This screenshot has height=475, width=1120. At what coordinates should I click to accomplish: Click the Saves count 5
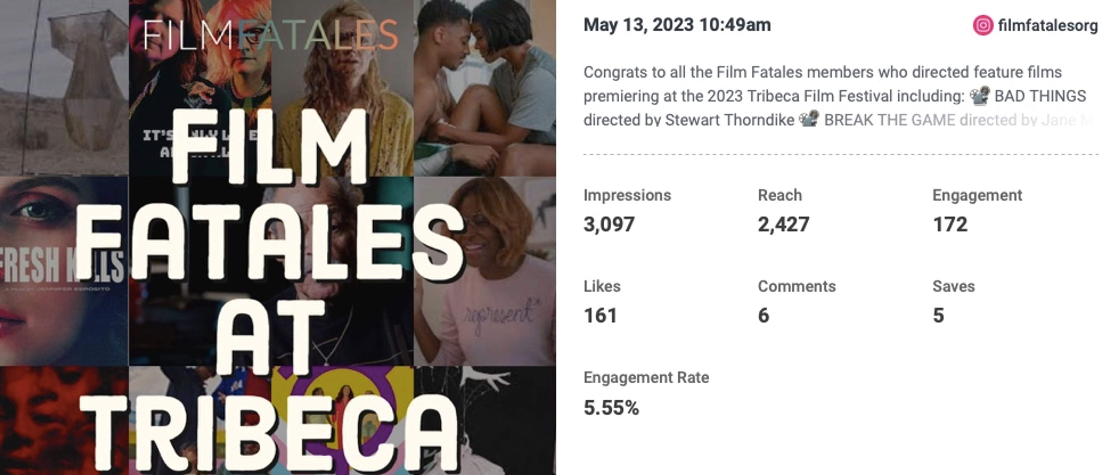(938, 316)
